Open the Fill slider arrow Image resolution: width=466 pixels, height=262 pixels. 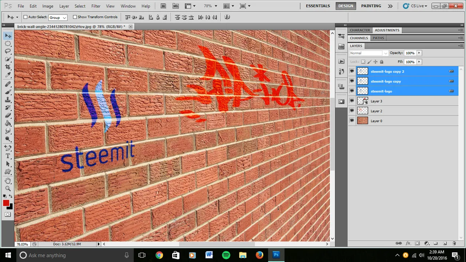[x=419, y=62]
